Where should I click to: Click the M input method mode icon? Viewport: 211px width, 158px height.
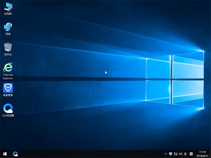click(x=192, y=154)
